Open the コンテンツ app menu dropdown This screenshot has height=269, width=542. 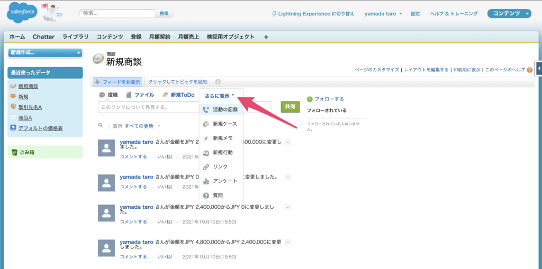click(x=509, y=13)
